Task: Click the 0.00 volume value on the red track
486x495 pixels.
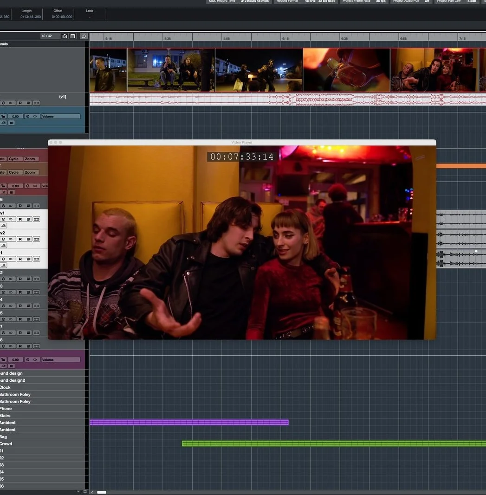Action: pyautogui.click(x=15, y=186)
